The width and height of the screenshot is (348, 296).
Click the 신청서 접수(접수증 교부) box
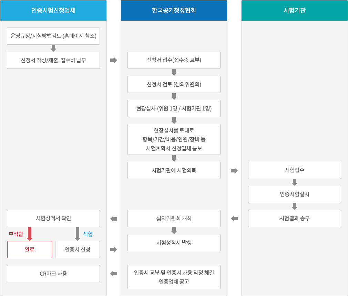(x=174, y=60)
